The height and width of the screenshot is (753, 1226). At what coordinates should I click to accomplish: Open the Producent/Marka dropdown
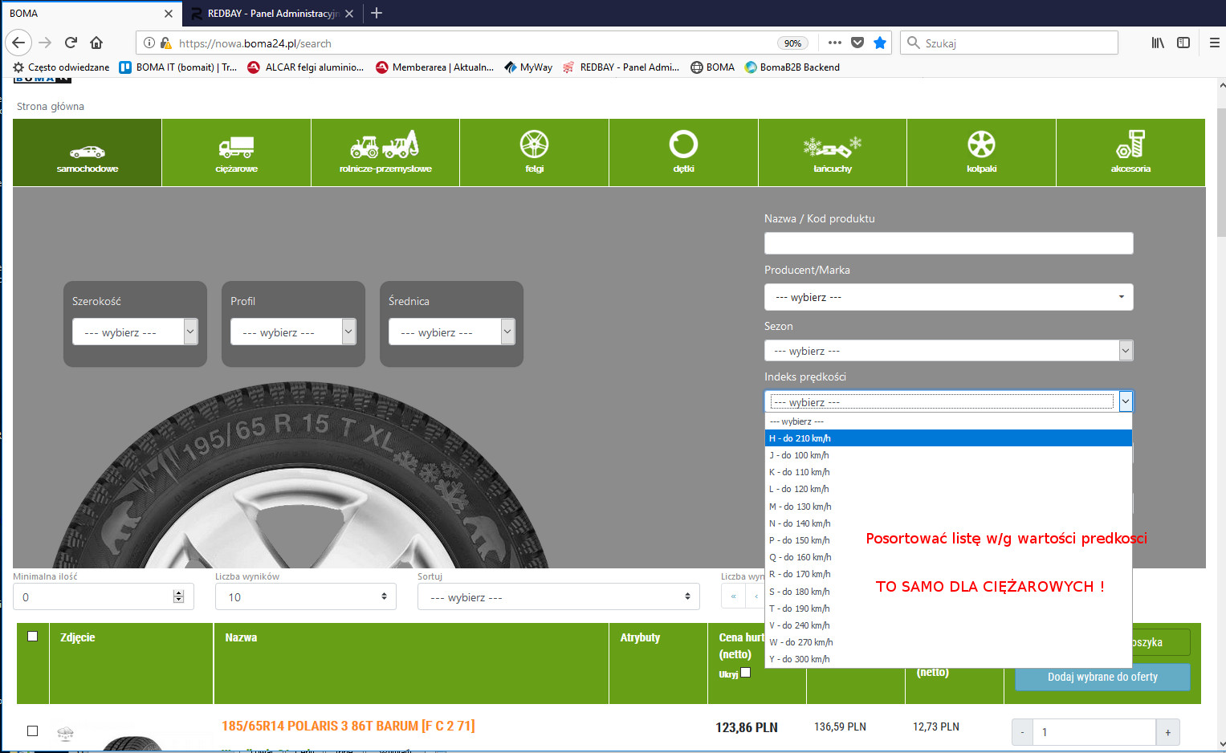(948, 297)
